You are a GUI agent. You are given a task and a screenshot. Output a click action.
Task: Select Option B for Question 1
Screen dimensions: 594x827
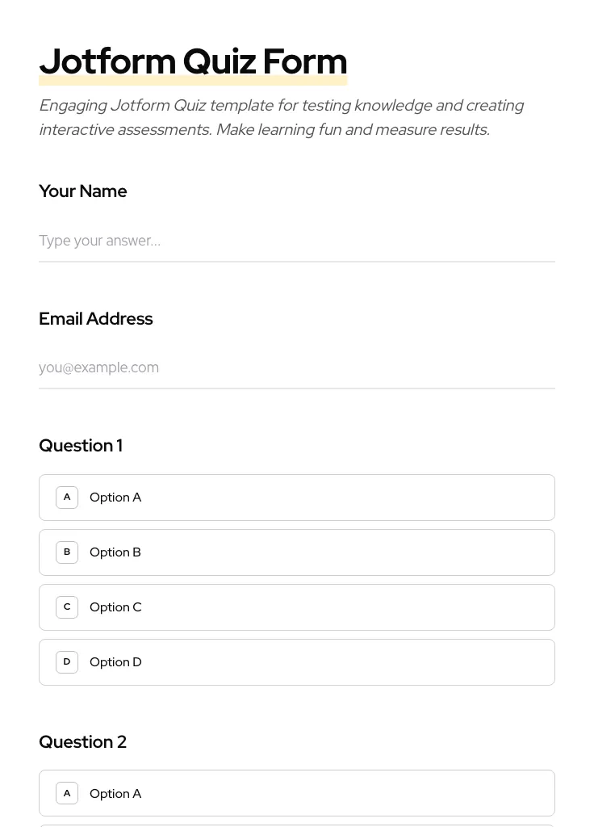tap(297, 552)
